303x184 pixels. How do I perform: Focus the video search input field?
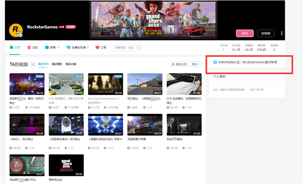point(128,47)
